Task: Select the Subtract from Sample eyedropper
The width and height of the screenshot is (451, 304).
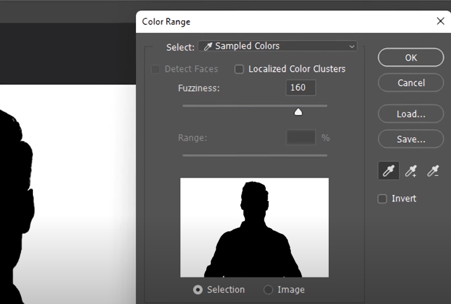Action: click(x=433, y=171)
